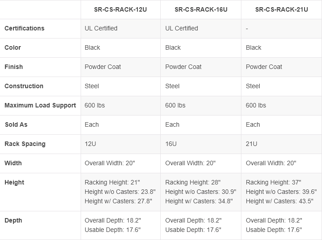Click the Height row label
322x240 pixels.
(14, 182)
